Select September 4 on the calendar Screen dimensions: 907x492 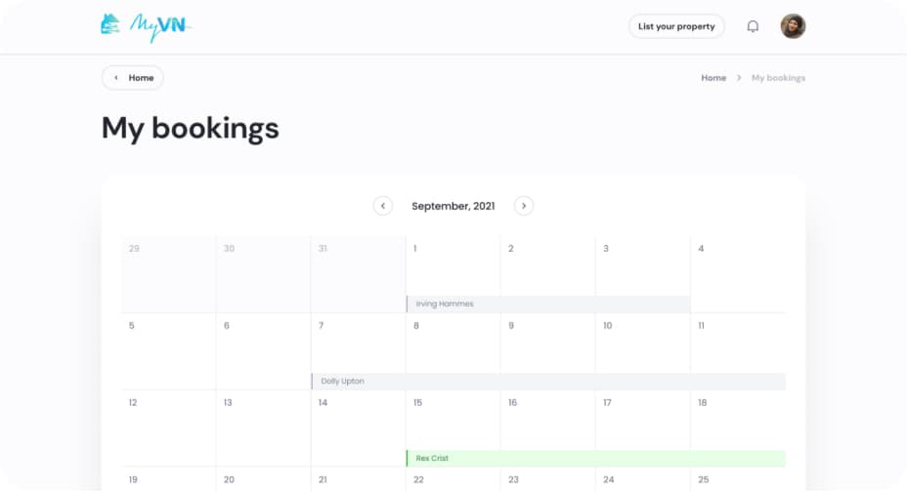pos(738,274)
